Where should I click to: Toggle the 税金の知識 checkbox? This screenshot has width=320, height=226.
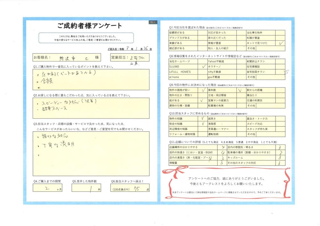point(203,124)
